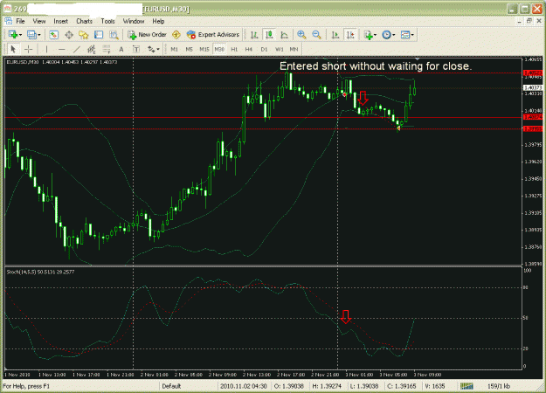The image size is (546, 393).
Task: Expand the New Chart dropdown arrow
Action: click(21, 35)
